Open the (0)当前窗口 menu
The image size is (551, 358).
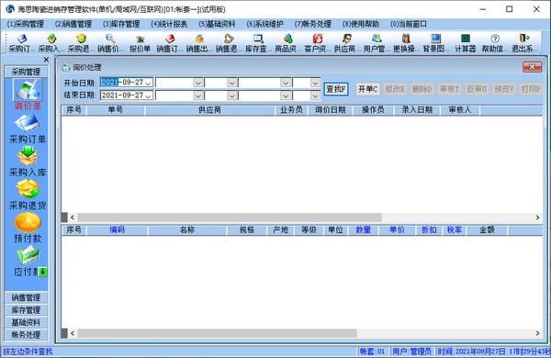coord(409,24)
